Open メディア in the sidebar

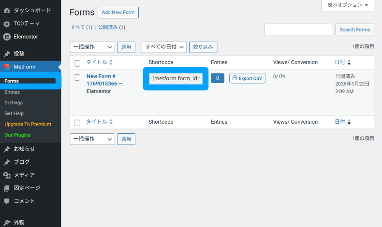point(24,175)
